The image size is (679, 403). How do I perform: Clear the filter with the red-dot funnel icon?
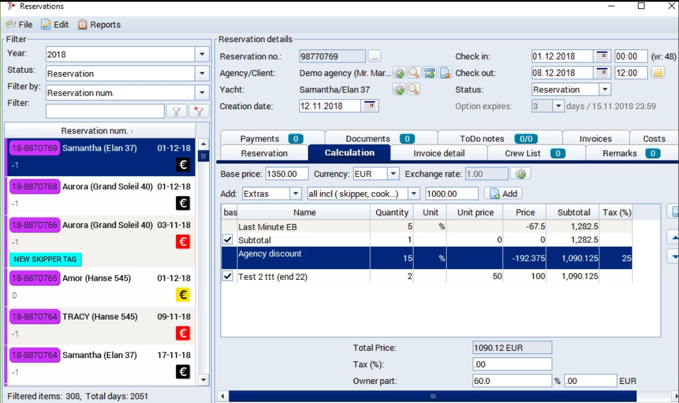click(x=199, y=111)
